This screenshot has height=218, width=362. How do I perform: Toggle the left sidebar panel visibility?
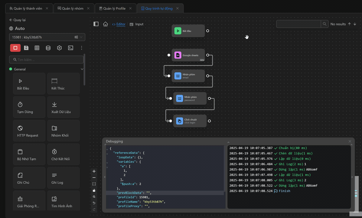[x=96, y=24]
